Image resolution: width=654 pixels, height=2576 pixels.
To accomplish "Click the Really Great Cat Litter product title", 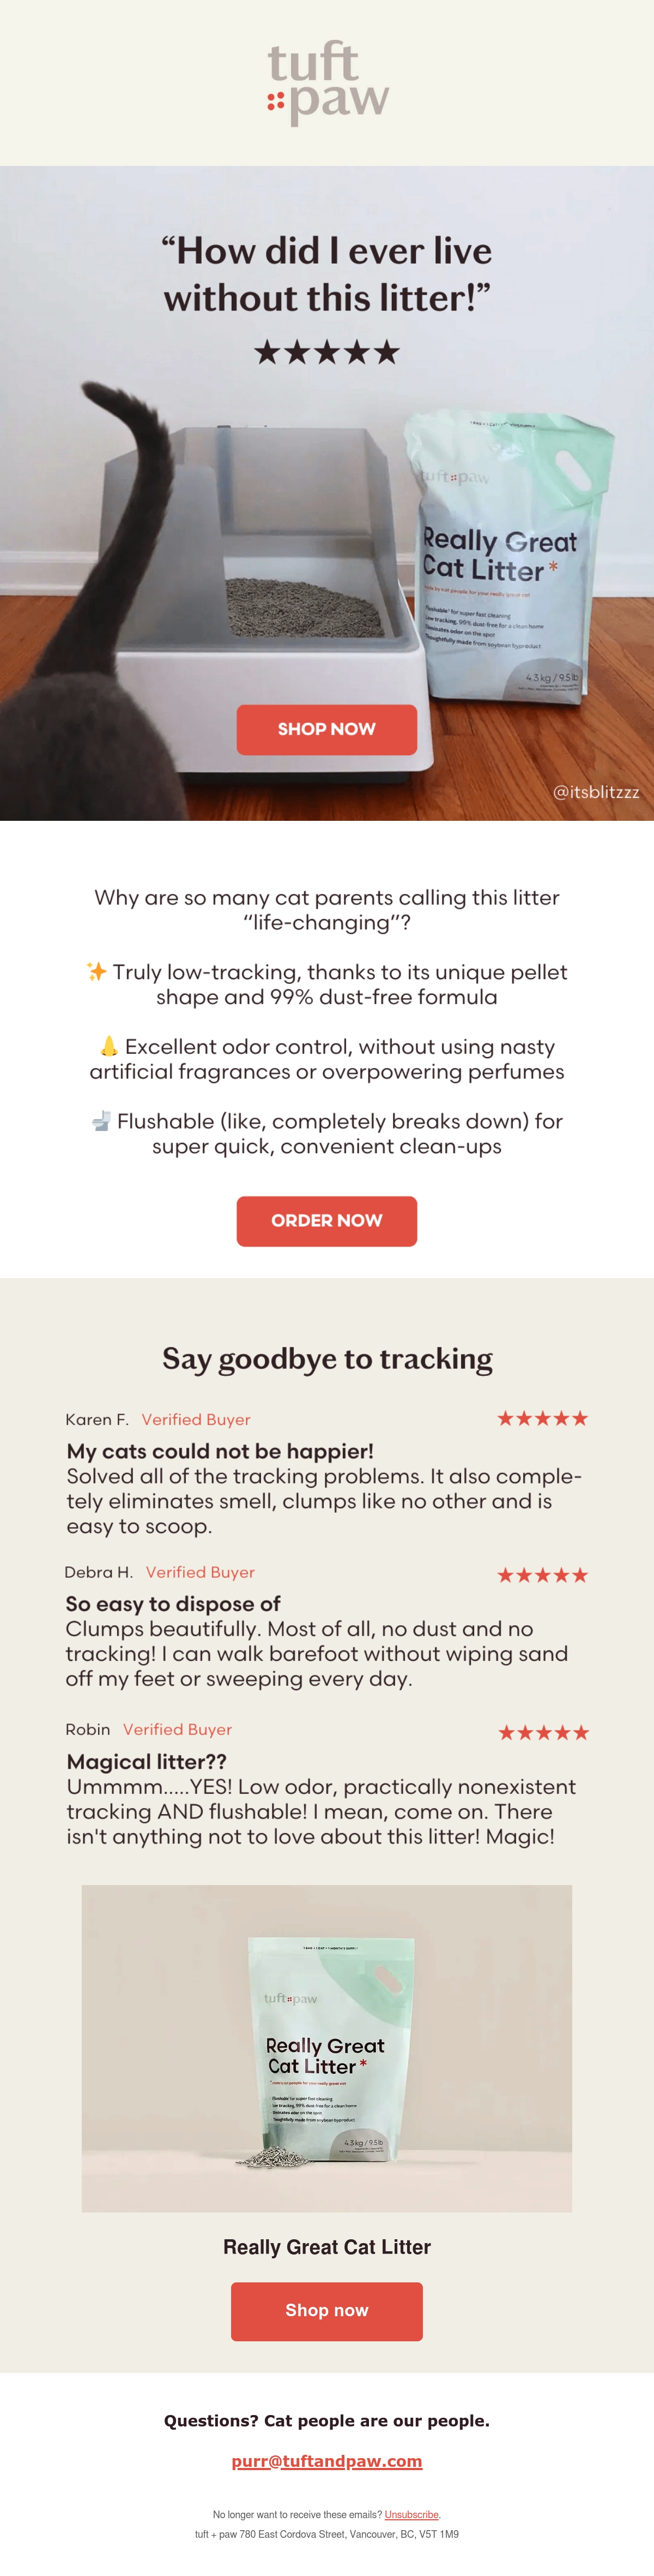I will click(x=326, y=2247).
